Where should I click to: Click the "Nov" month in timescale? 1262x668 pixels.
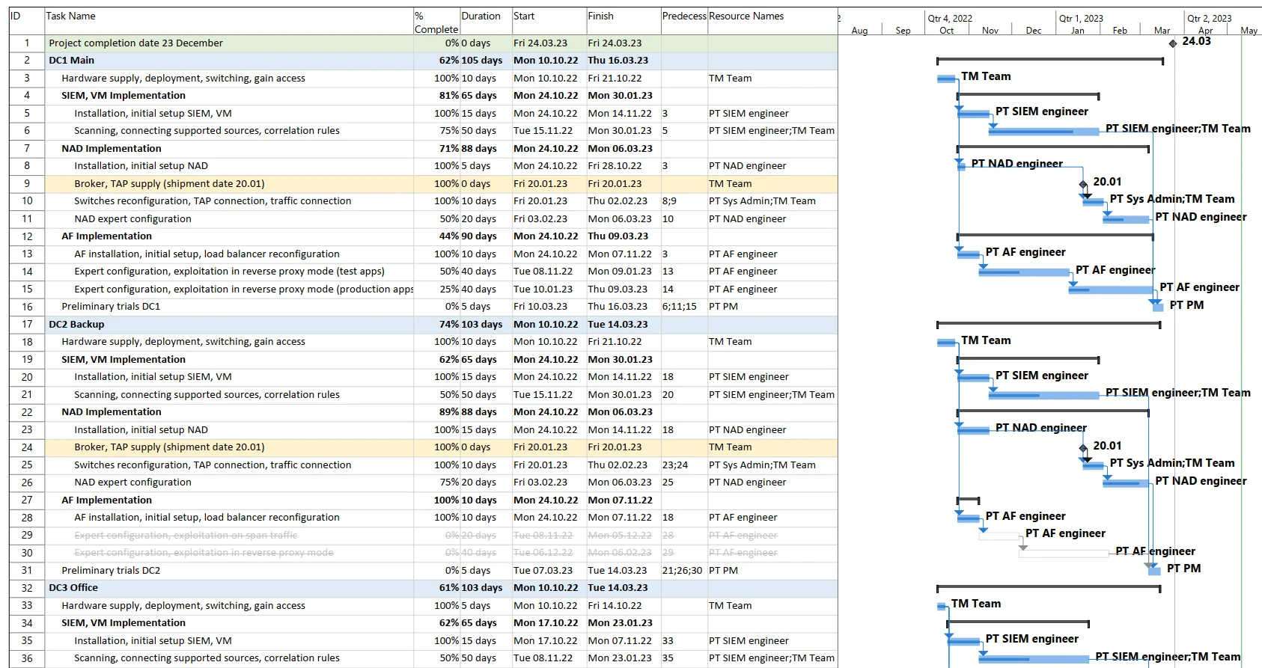coord(990,31)
